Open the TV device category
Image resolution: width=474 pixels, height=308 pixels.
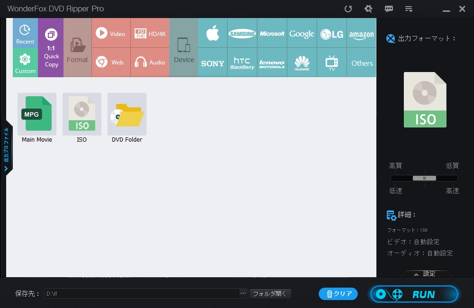(x=332, y=63)
